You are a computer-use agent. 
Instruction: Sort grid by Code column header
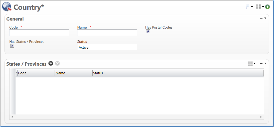(x=36, y=73)
